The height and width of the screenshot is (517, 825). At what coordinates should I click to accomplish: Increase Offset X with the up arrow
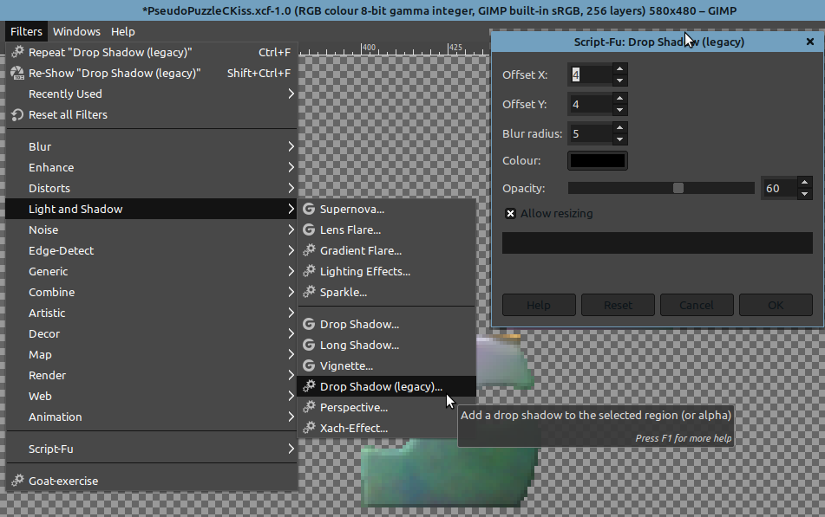tap(619, 68)
